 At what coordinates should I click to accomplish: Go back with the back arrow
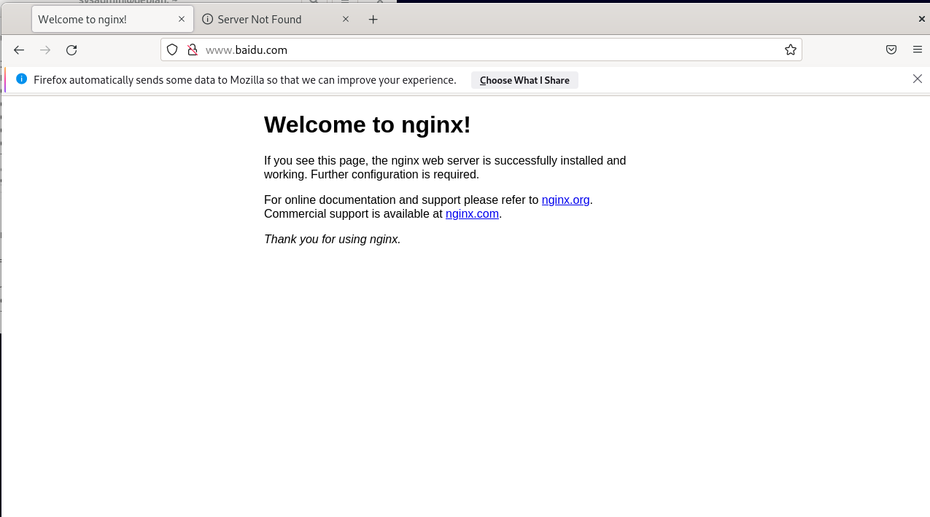[x=19, y=50]
